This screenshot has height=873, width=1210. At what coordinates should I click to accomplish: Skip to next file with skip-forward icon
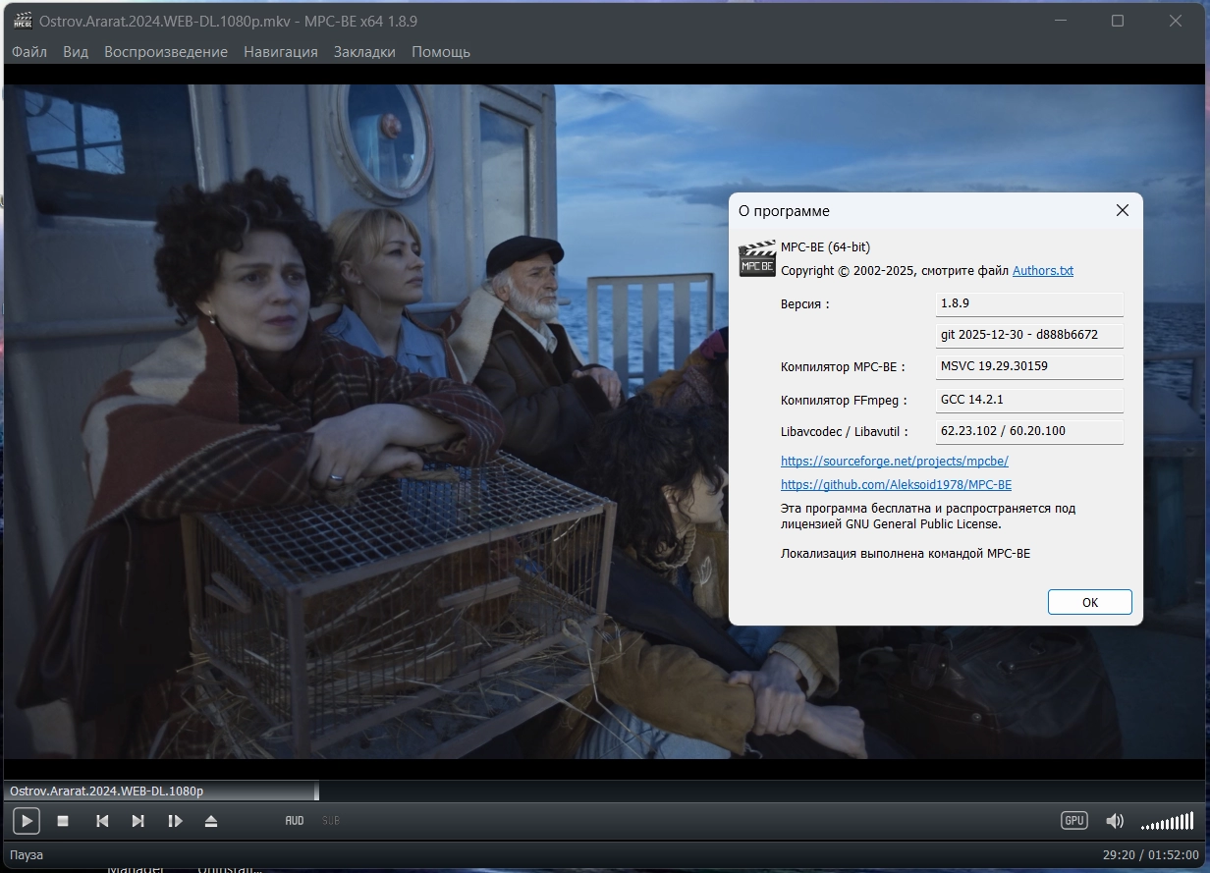click(138, 821)
